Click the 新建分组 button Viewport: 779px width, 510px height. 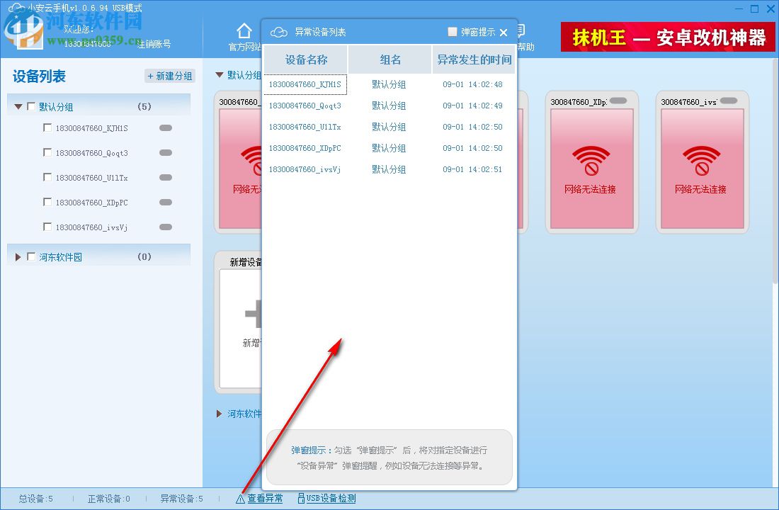pyautogui.click(x=169, y=76)
